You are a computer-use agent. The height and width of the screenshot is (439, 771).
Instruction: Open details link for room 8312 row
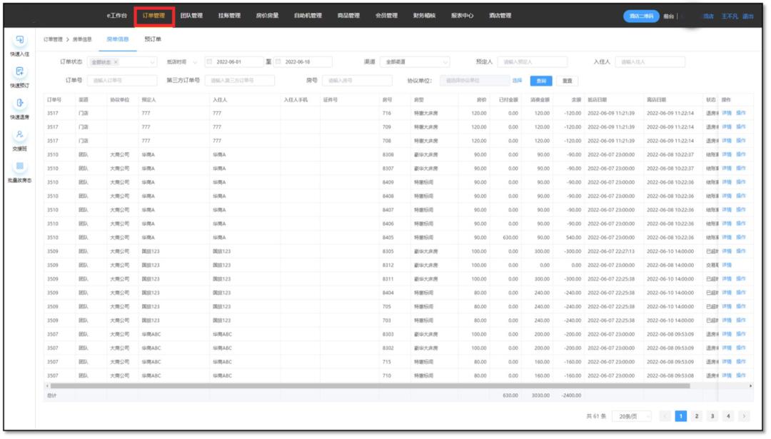pos(726,265)
